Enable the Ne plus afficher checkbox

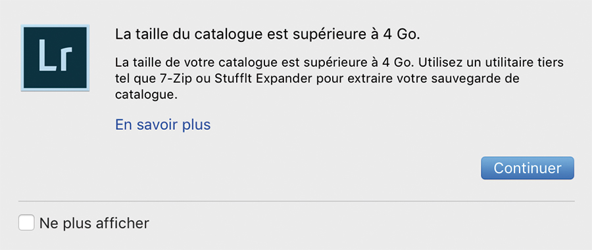(x=26, y=223)
